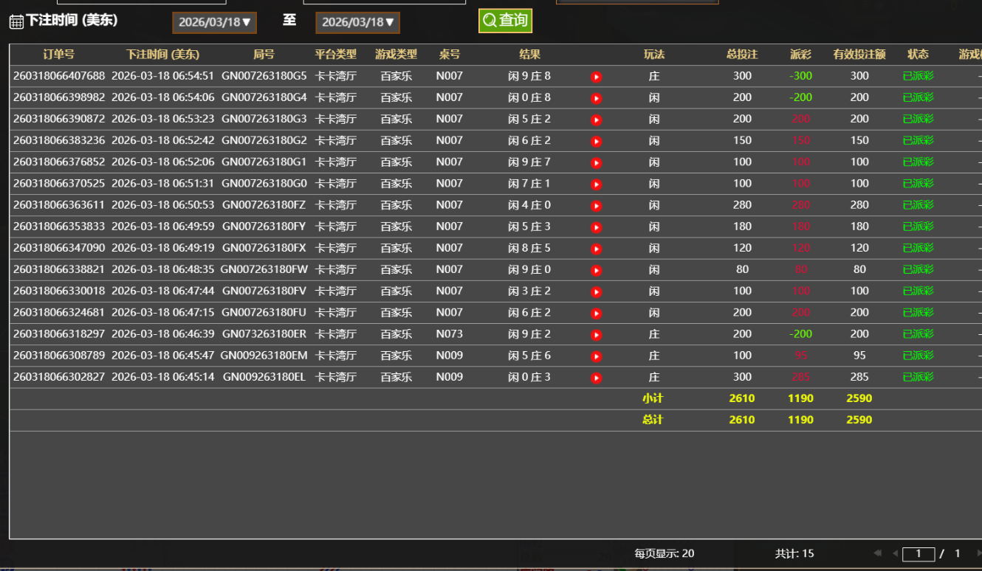Go to the first page arrow

(877, 553)
